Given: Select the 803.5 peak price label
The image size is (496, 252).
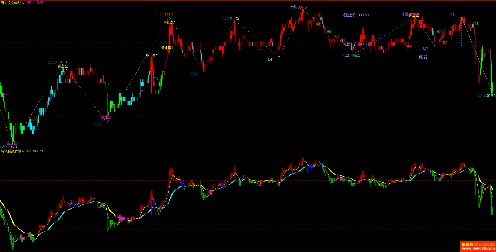Looking at the screenshot, I should 169,15.
